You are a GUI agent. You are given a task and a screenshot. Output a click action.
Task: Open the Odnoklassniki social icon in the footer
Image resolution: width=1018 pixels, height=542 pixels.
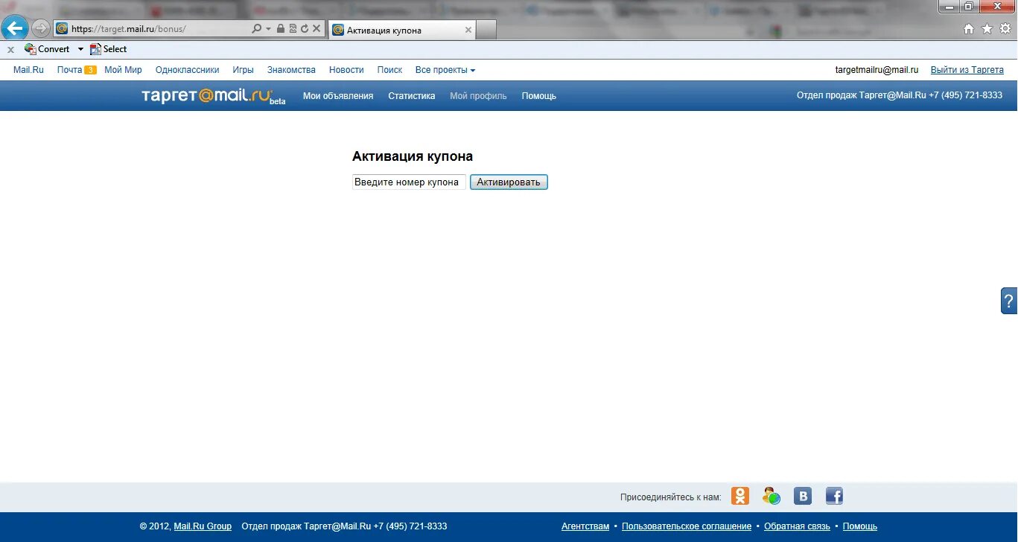pyautogui.click(x=740, y=496)
